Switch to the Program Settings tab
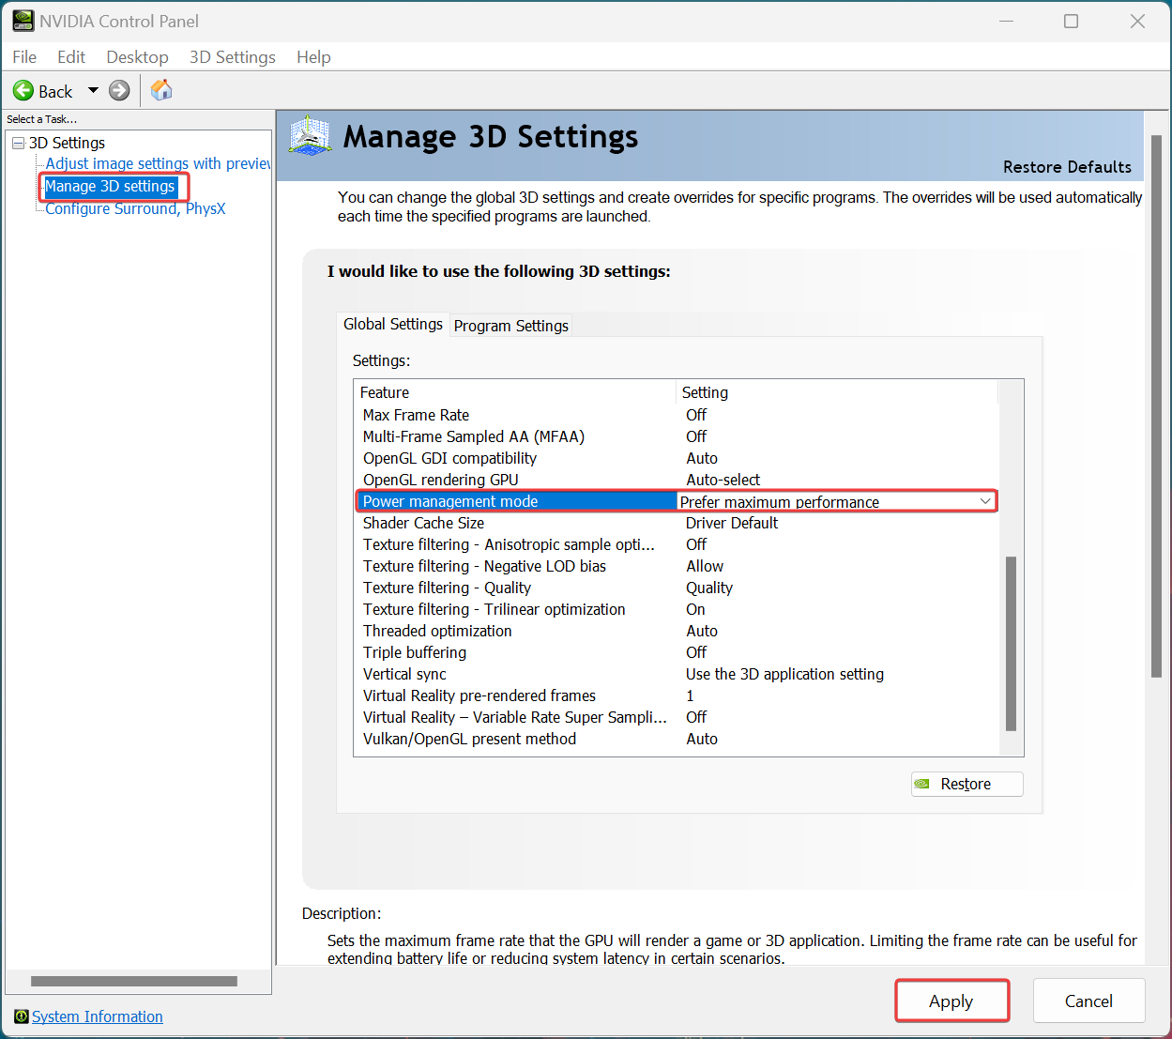Viewport: 1172px width, 1039px height. click(510, 326)
